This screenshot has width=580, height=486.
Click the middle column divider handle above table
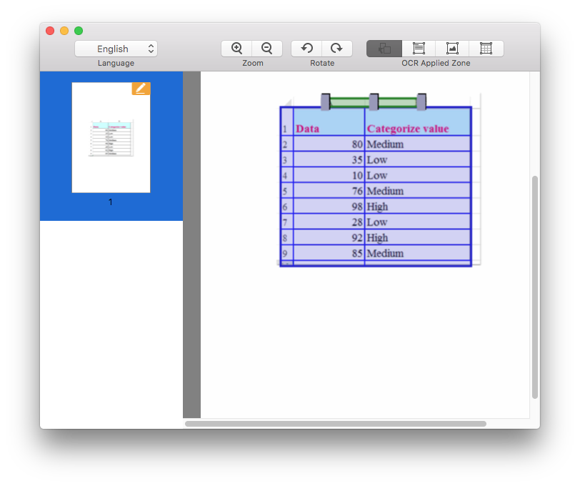[x=374, y=102]
